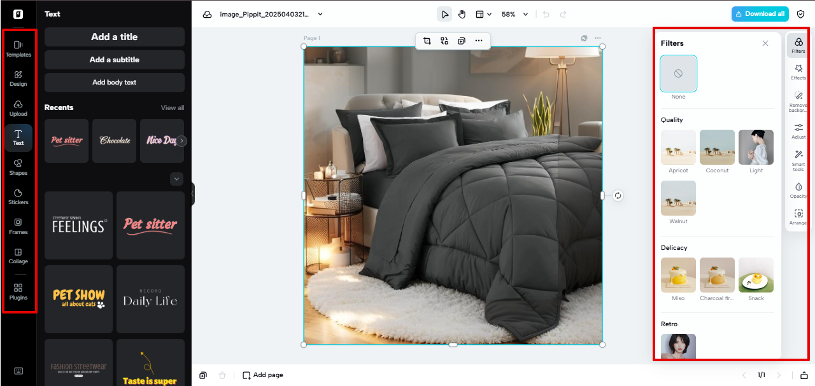This screenshot has height=386, width=815.
Task: Collapse the left panel handle
Action: (193, 193)
